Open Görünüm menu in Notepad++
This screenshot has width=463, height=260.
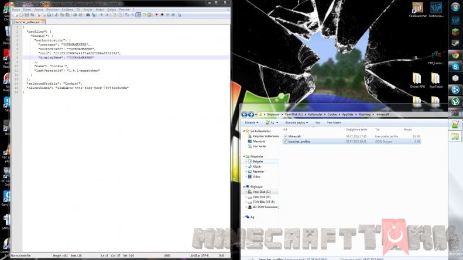pos(52,9)
